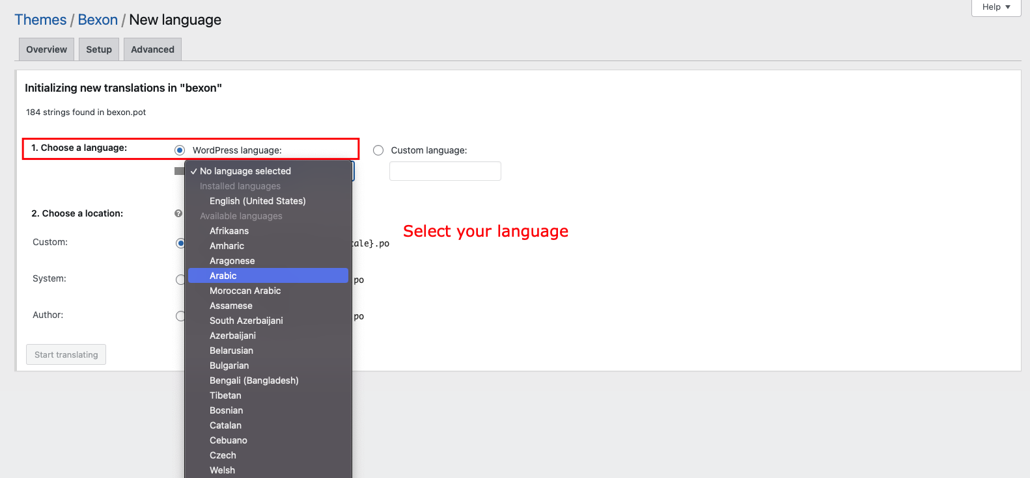The width and height of the screenshot is (1030, 478).
Task: Pick Bengali (Bangladesh) from the language list
Action: pyautogui.click(x=254, y=380)
